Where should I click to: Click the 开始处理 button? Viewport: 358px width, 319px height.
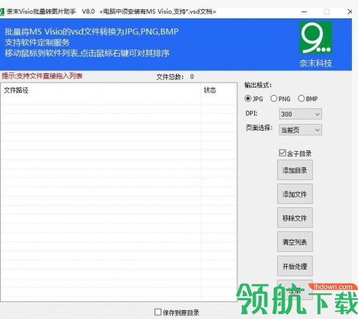pyautogui.click(x=295, y=266)
